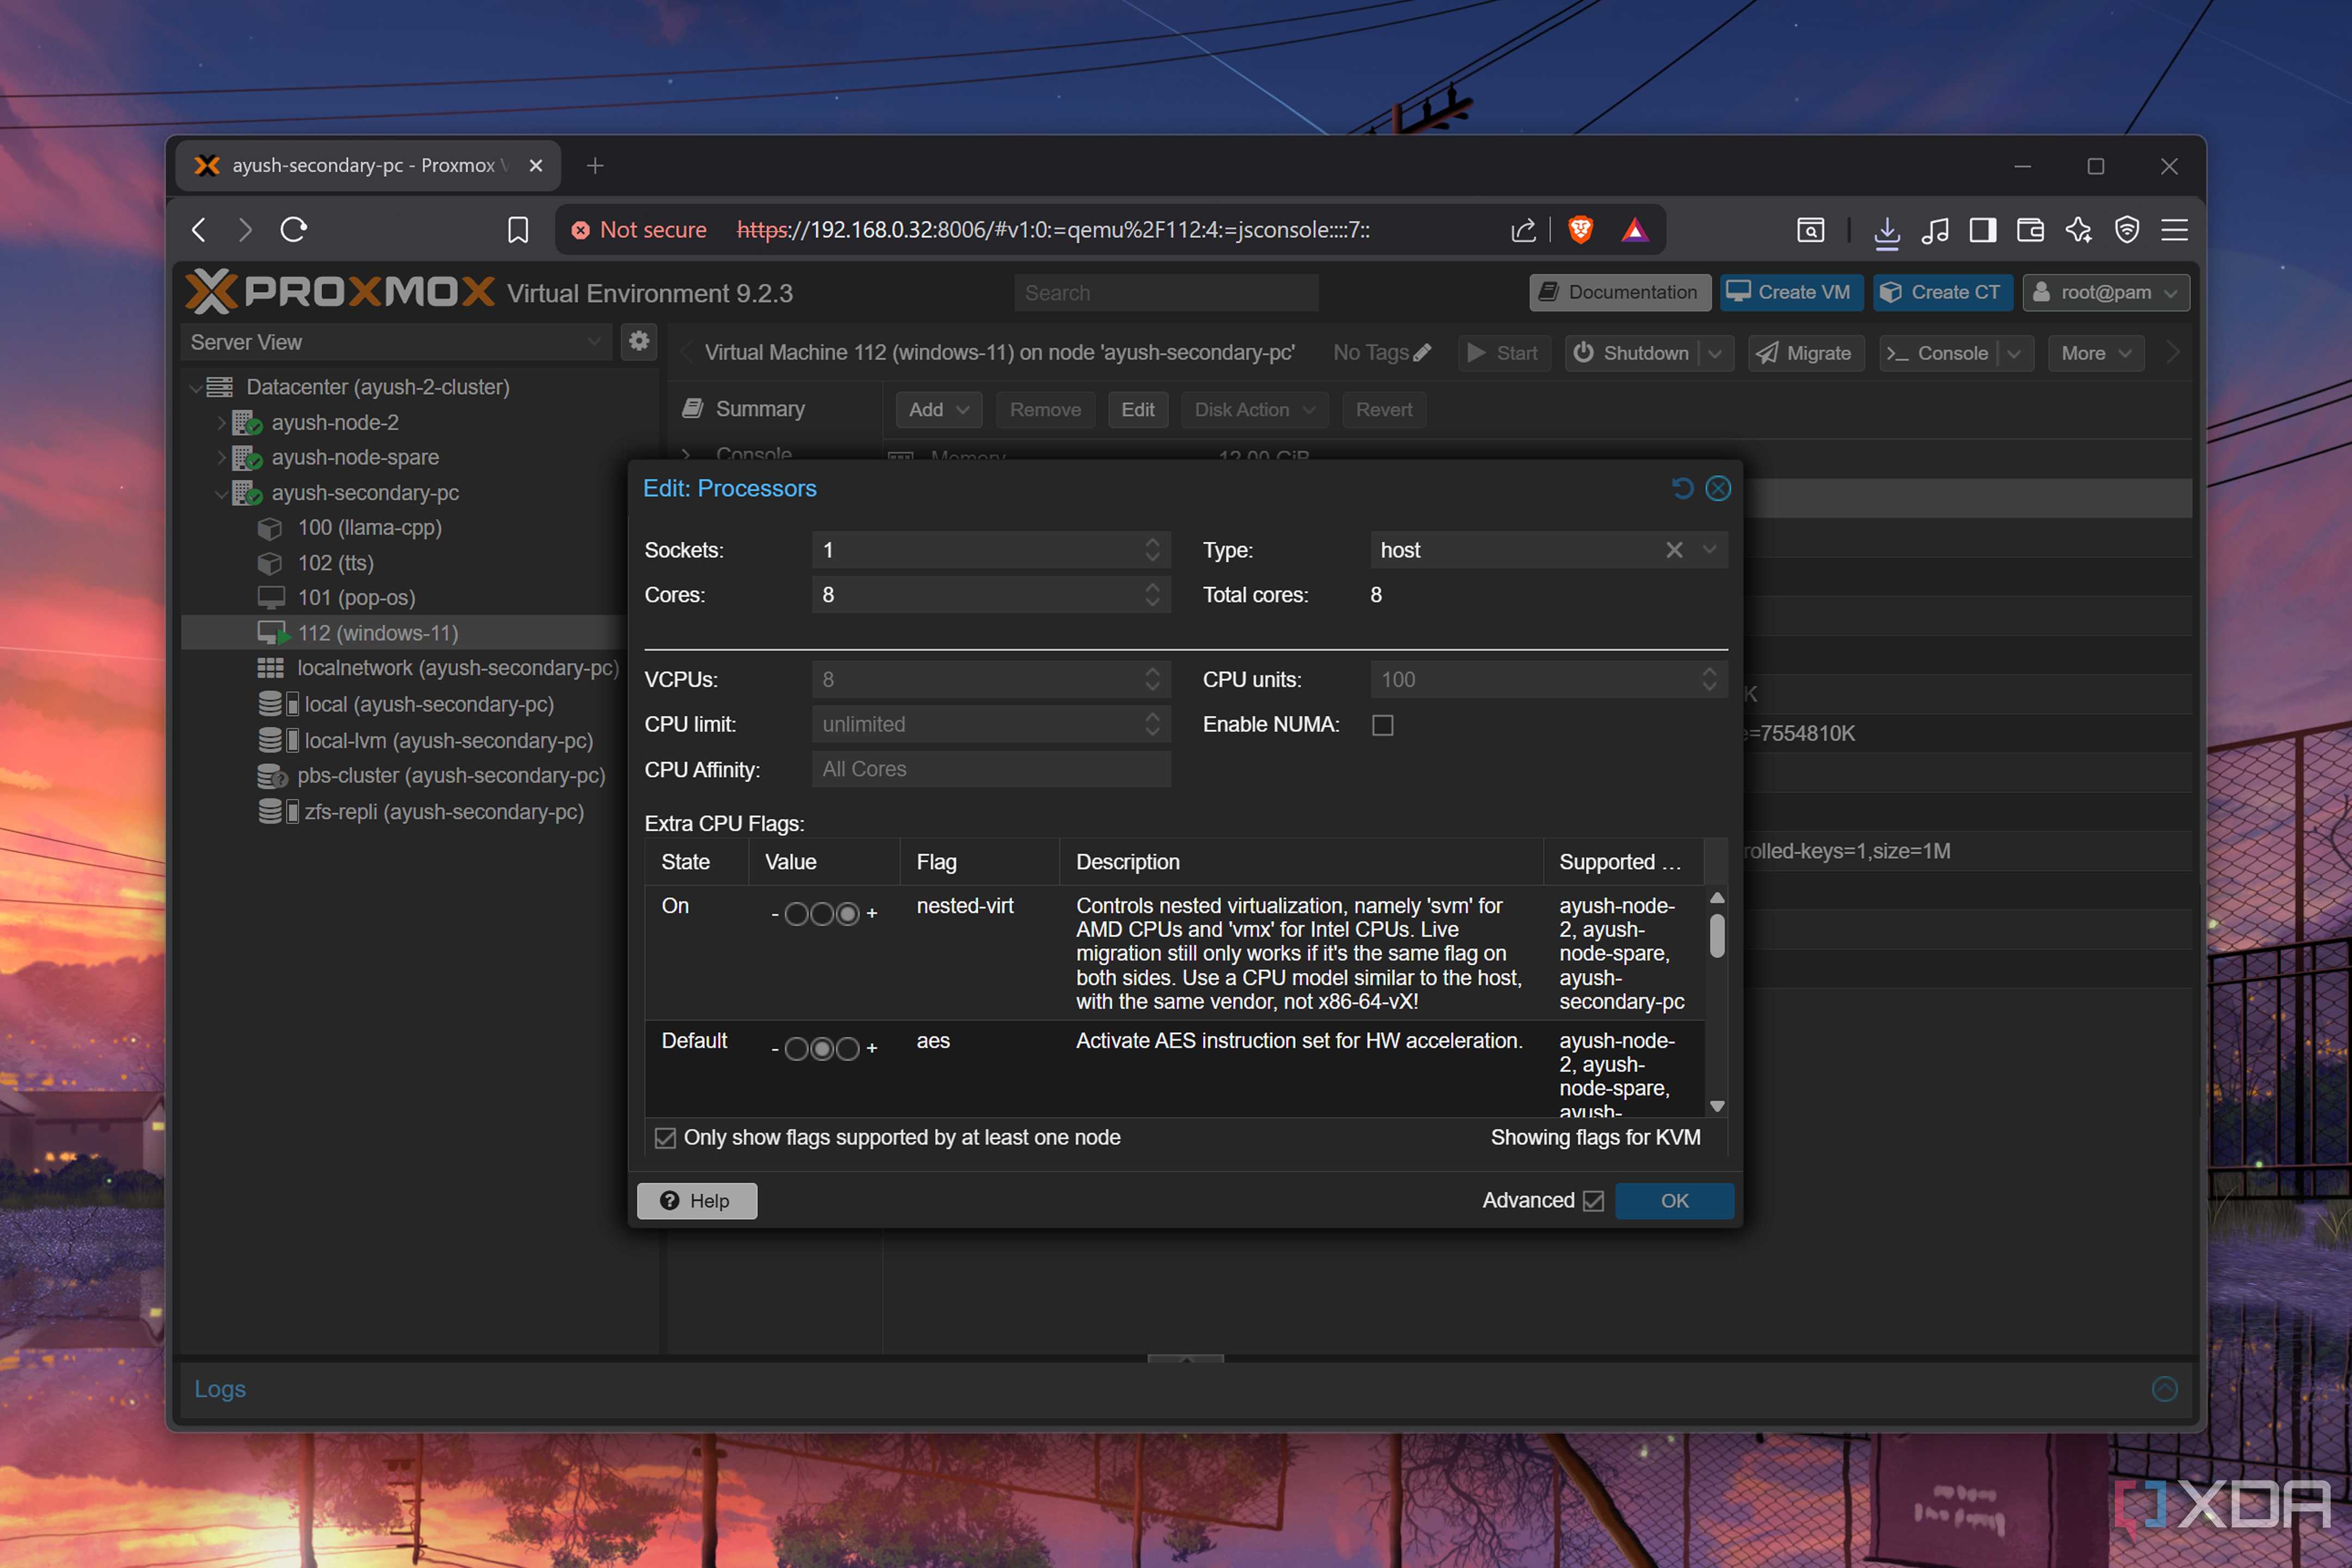Viewport: 2352px width, 1568px height.
Task: Open the Documentation button
Action: pyautogui.click(x=1620, y=292)
